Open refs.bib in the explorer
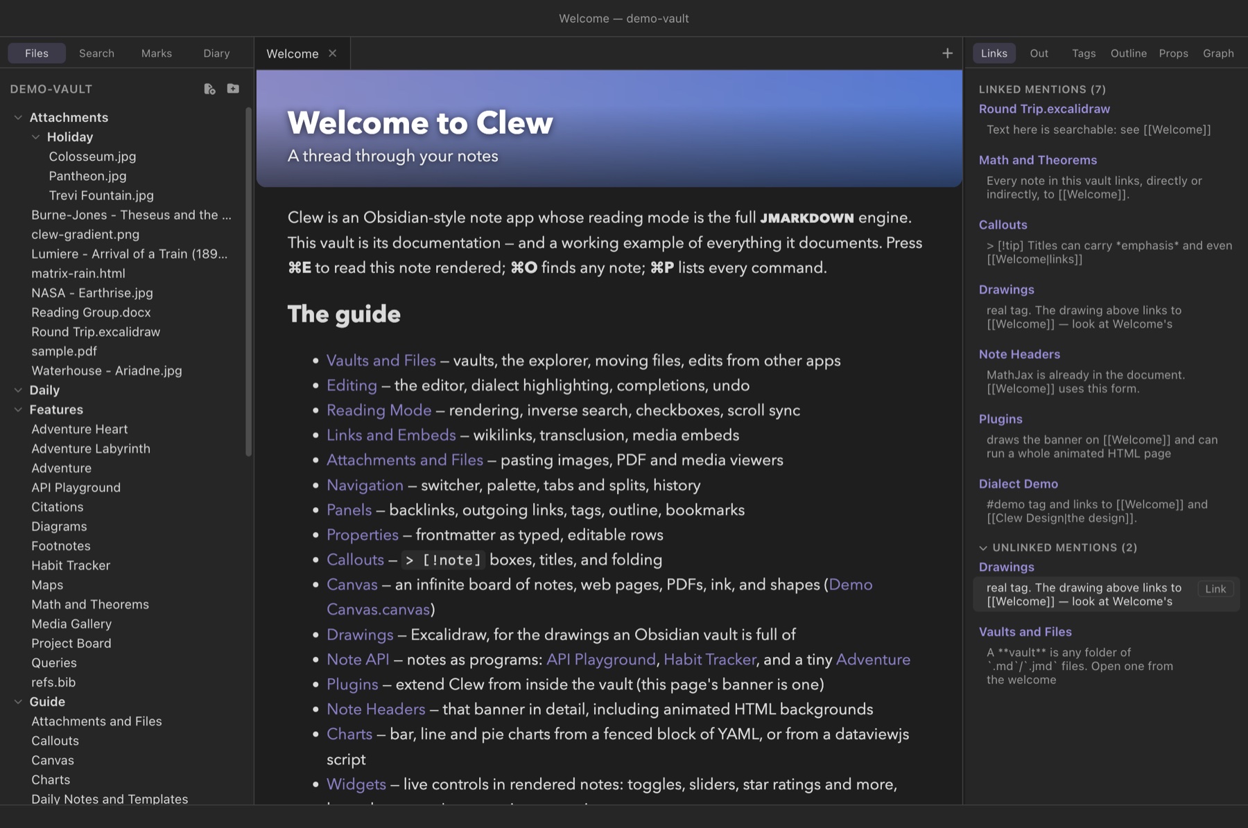Image resolution: width=1248 pixels, height=828 pixels. tap(53, 682)
